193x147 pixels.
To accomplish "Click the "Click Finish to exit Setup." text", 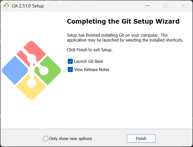I will pos(90,50).
